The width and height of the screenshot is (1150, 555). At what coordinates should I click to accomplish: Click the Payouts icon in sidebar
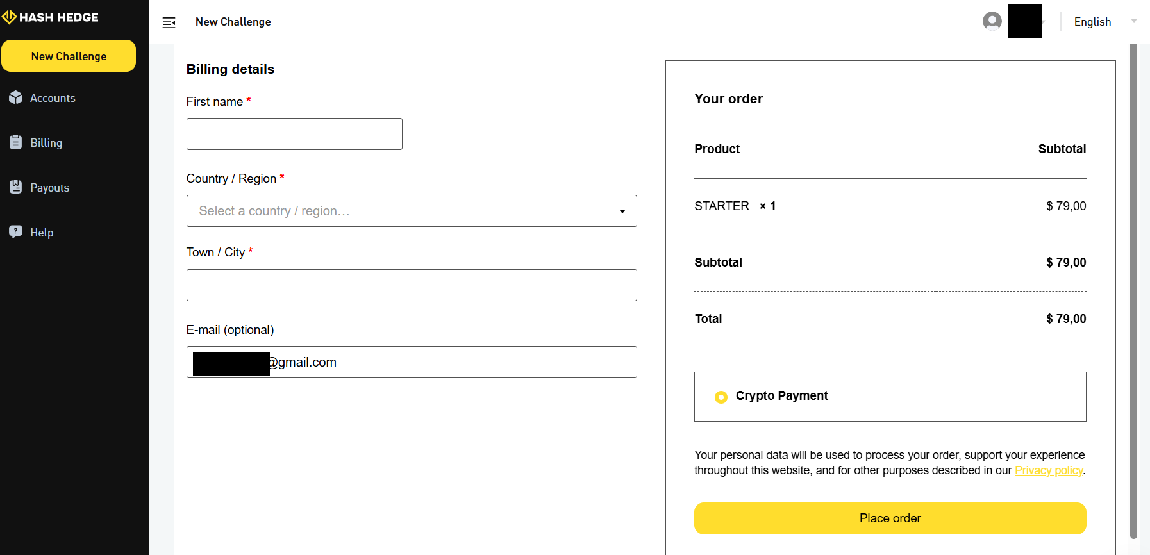tap(16, 187)
